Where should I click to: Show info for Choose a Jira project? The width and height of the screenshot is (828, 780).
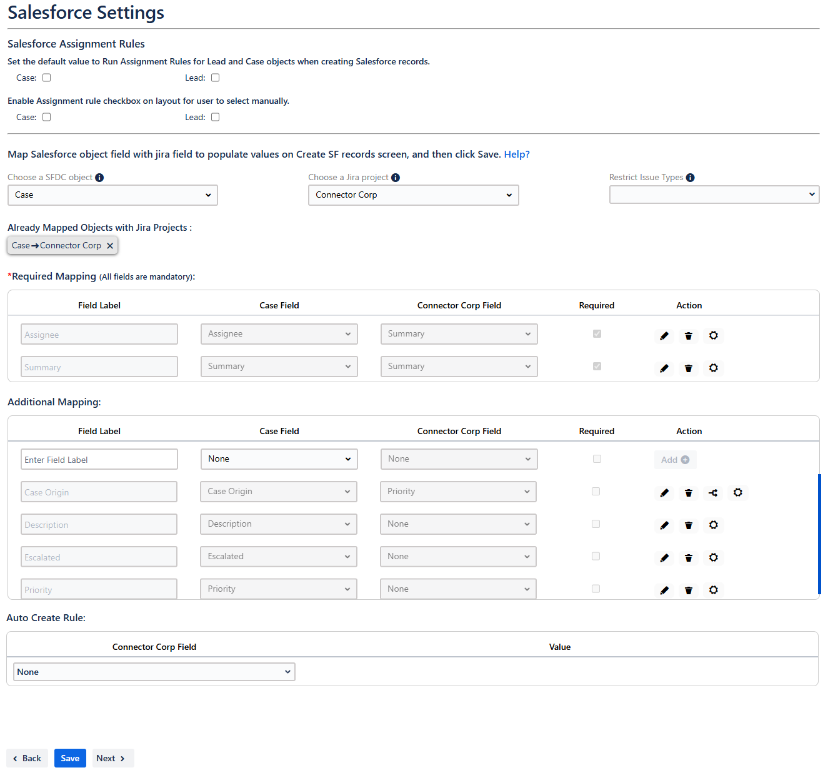396,178
